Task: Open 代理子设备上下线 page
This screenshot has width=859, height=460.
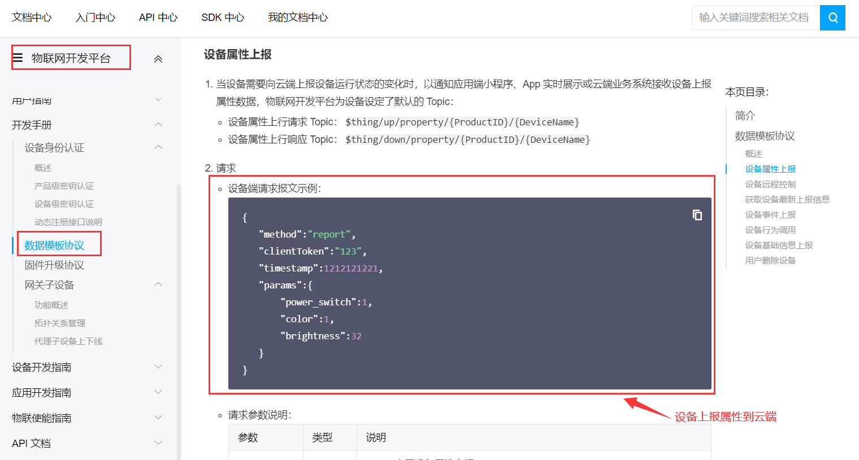Action: pos(68,341)
